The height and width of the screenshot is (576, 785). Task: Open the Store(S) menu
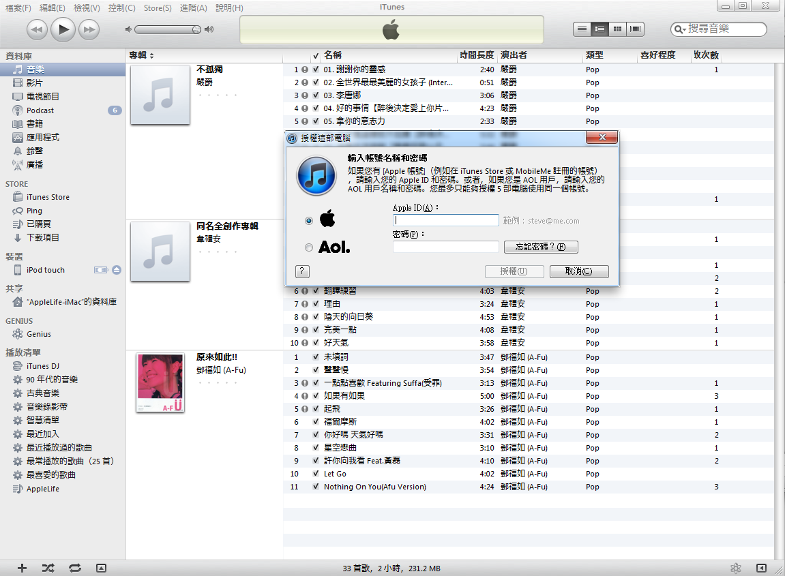(158, 8)
